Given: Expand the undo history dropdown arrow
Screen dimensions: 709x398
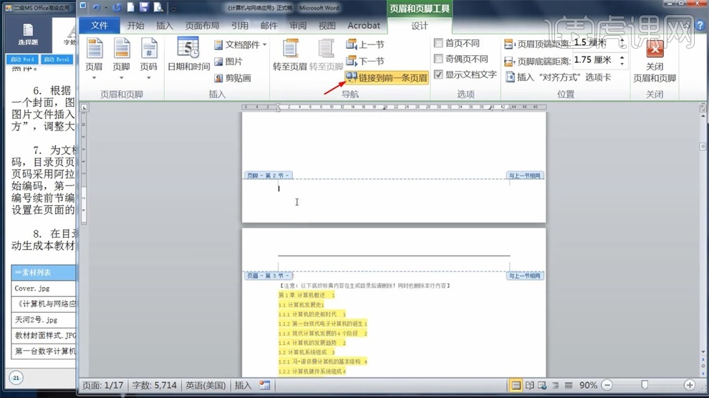Looking at the screenshot, I should click(106, 8).
